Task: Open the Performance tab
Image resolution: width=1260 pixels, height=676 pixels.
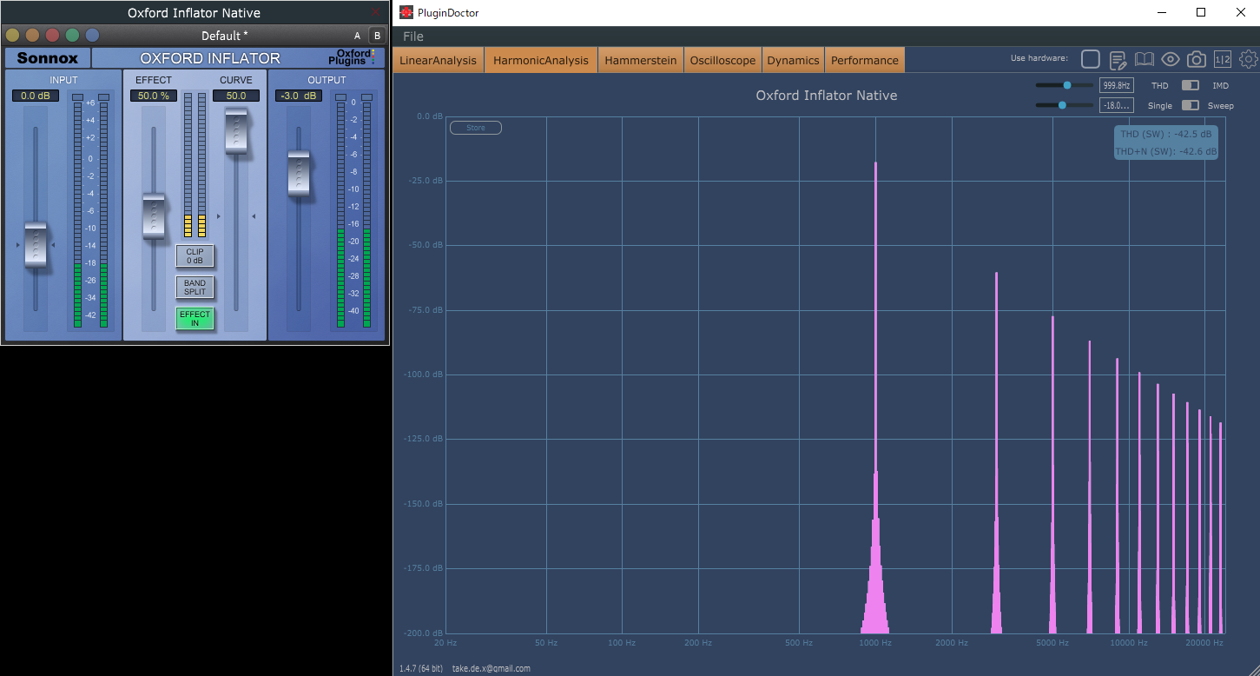Action: (864, 60)
